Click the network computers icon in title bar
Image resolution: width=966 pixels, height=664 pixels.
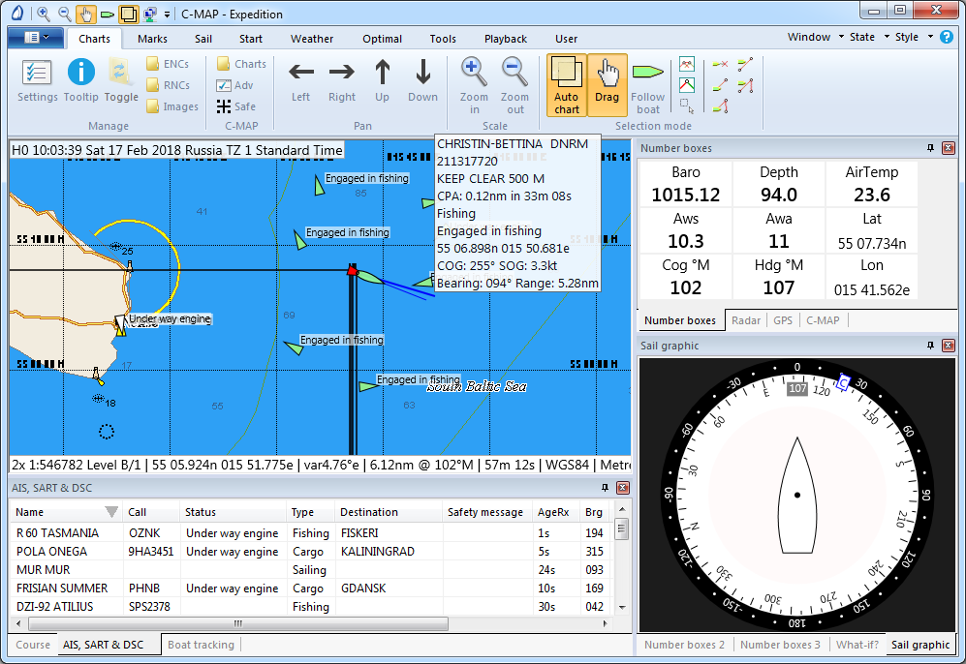[x=150, y=14]
